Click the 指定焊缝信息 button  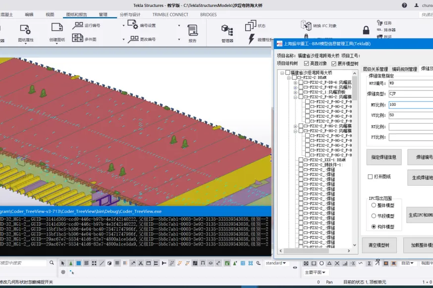point(384,157)
